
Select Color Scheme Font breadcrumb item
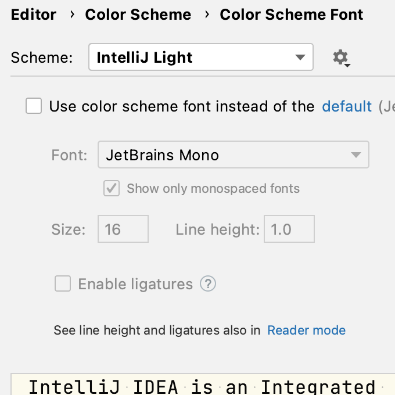coord(292,15)
